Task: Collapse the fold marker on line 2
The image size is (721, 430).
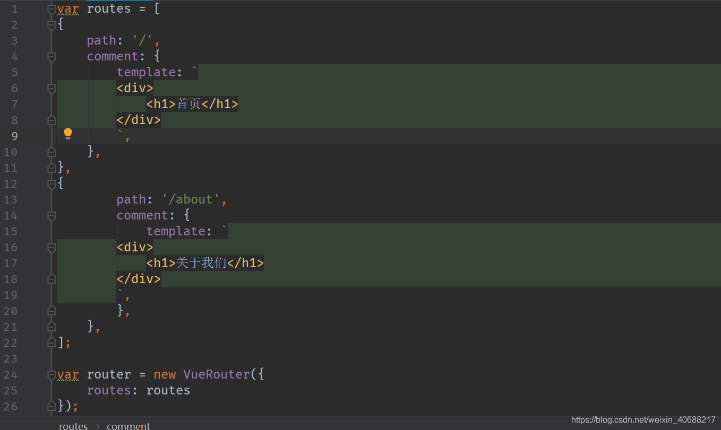Action: coord(51,25)
